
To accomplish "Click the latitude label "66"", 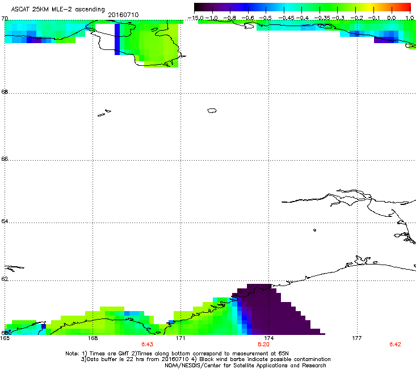I will [5, 158].
